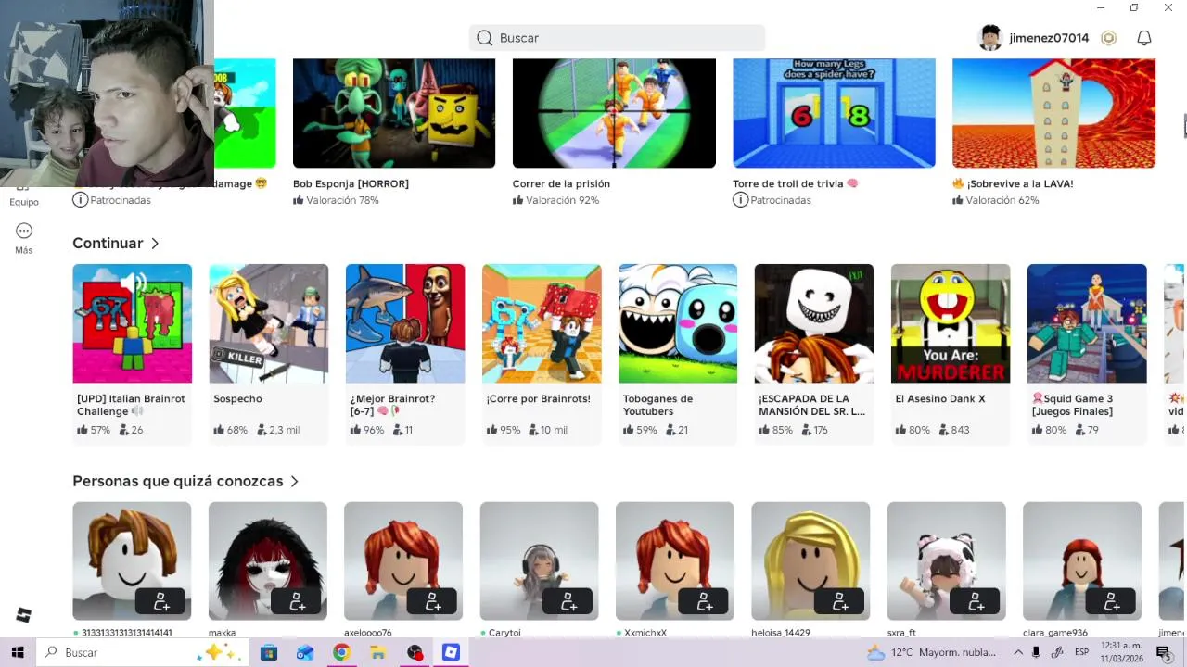Image resolution: width=1187 pixels, height=667 pixels.
Task: Show hidden system tray icons chevron
Action: click(x=1017, y=652)
